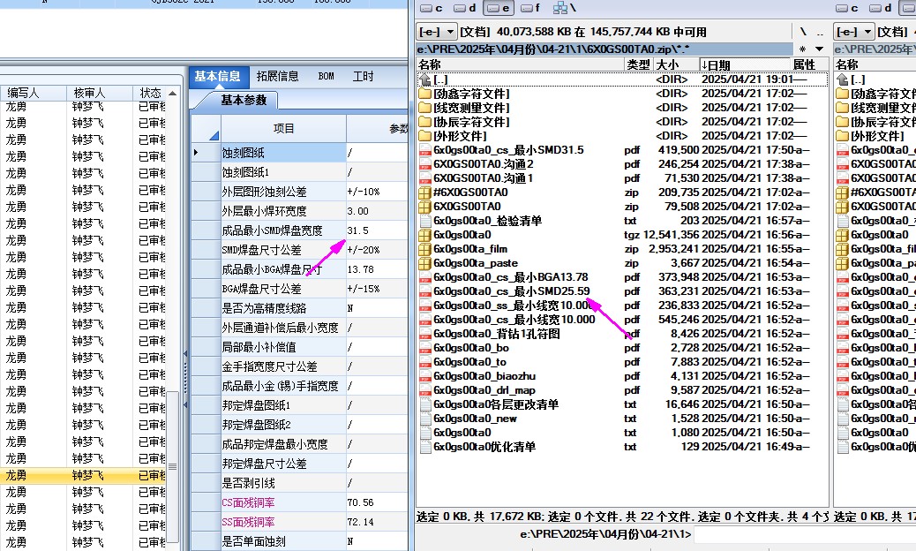Switch to 基本信息 tab
The image size is (916, 551).
[x=217, y=77]
